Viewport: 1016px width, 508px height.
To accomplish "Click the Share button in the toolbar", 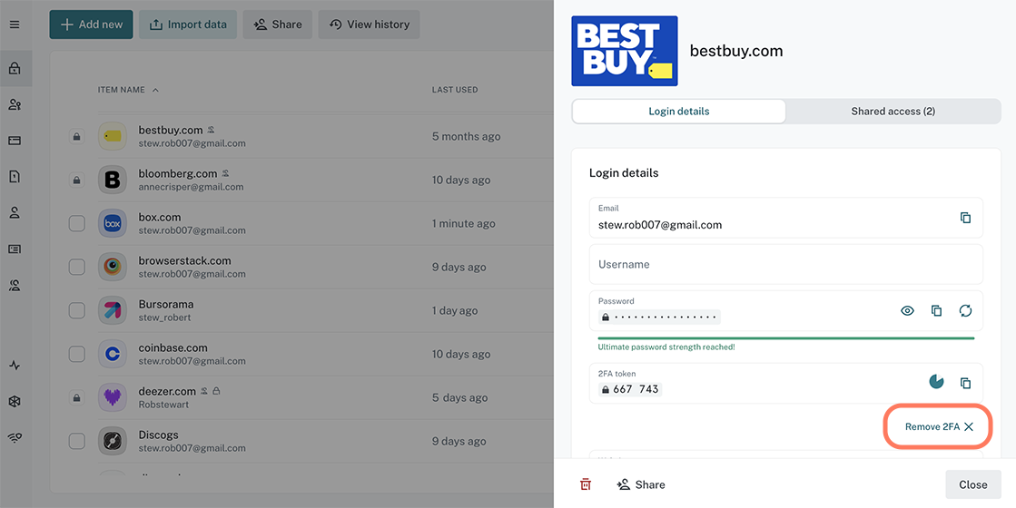I will tap(277, 24).
